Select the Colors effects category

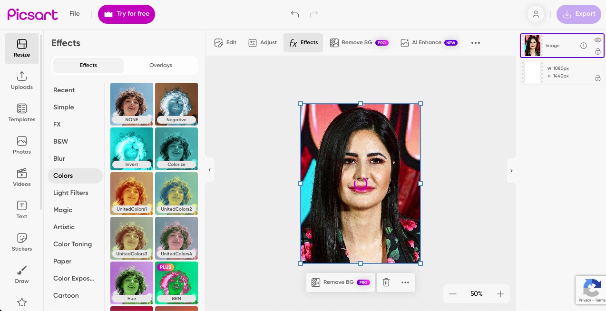click(x=75, y=176)
